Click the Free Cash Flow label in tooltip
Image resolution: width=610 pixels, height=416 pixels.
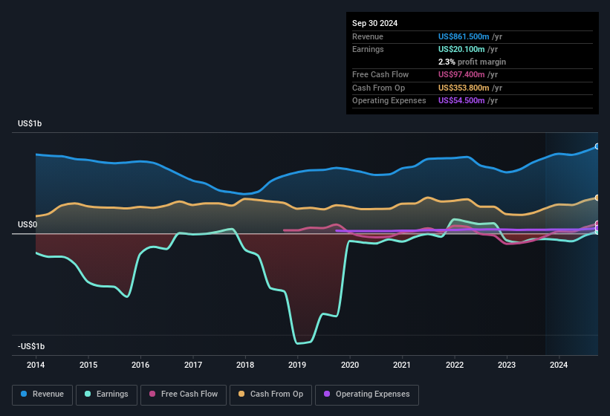coord(380,74)
